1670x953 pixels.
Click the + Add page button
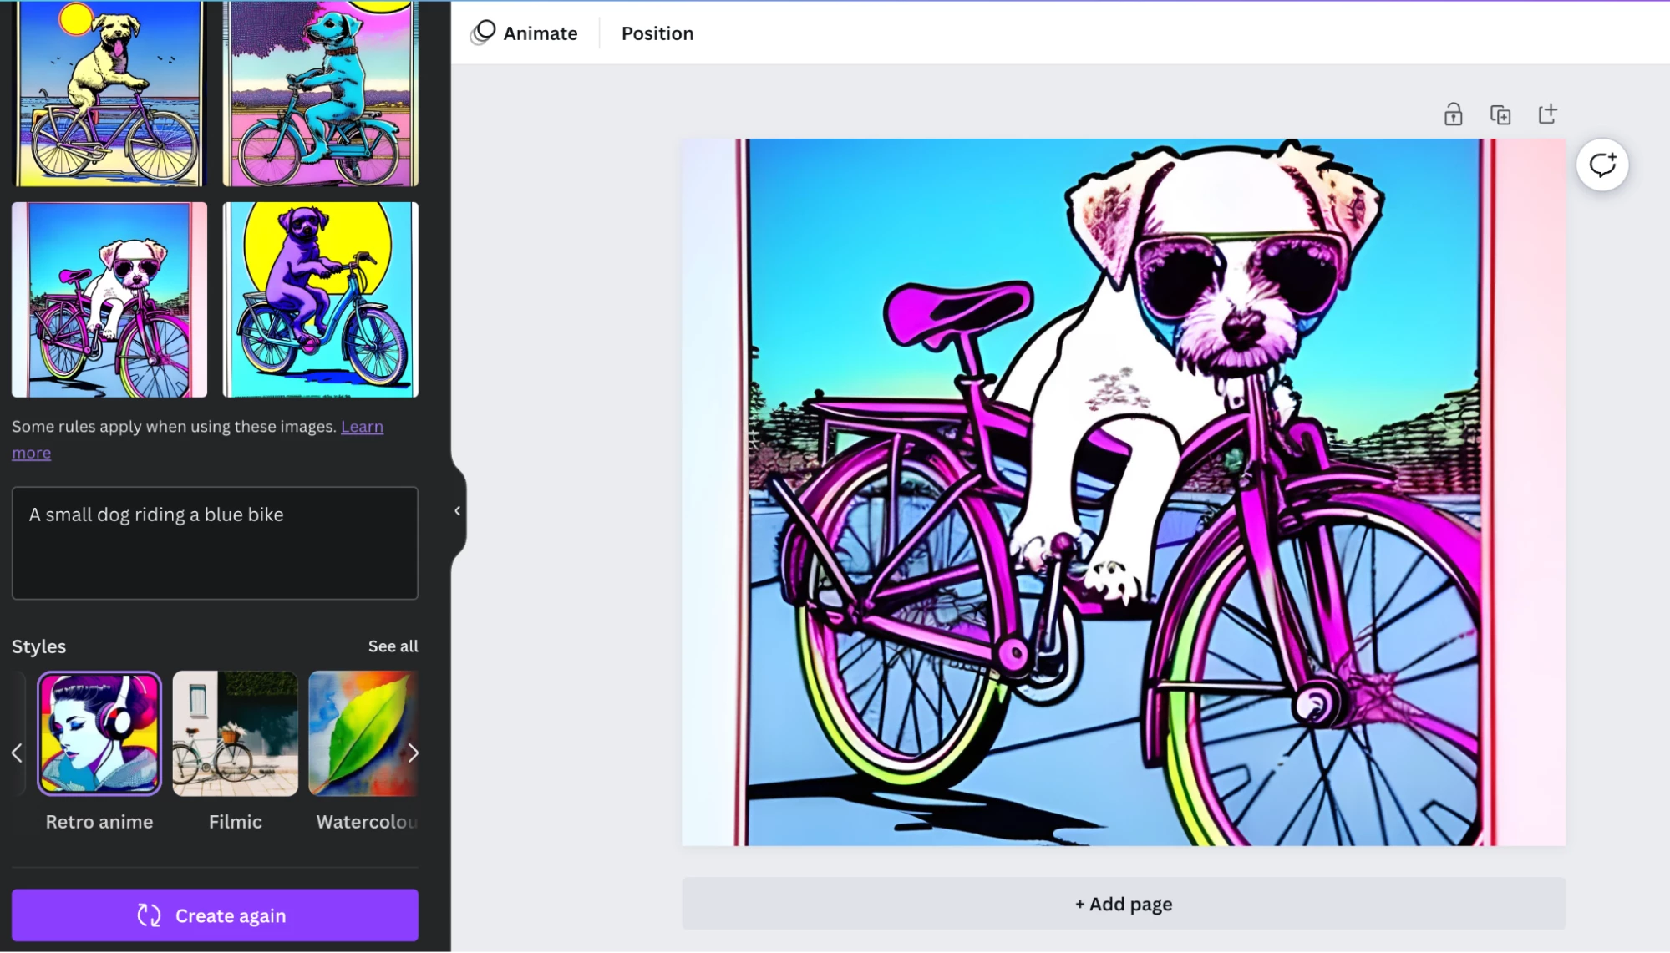point(1123,904)
